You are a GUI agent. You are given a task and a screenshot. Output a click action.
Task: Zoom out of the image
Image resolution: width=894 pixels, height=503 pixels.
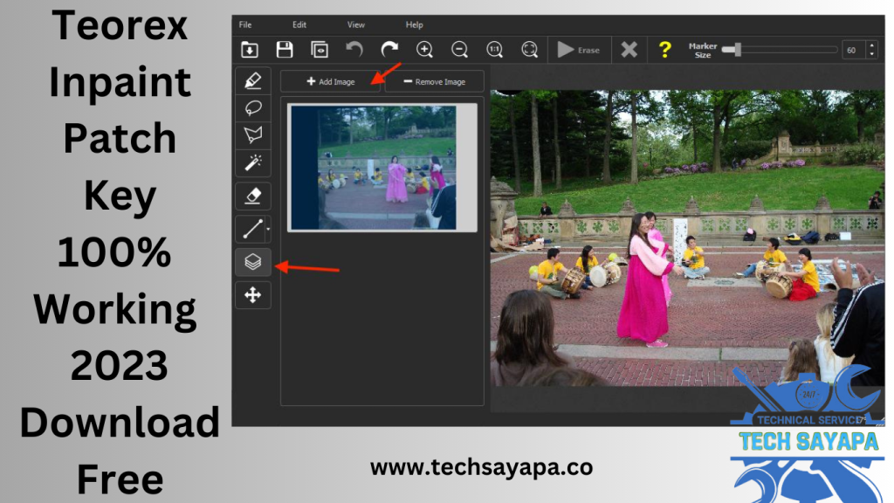459,50
